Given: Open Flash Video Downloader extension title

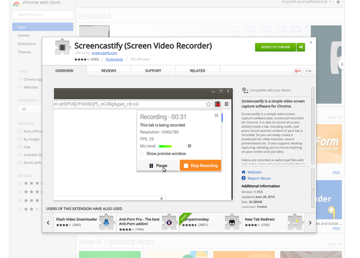Looking at the screenshot, I should [x=76, y=219].
